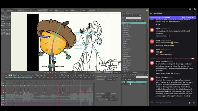Click the plus attach button in Discord

152,103
